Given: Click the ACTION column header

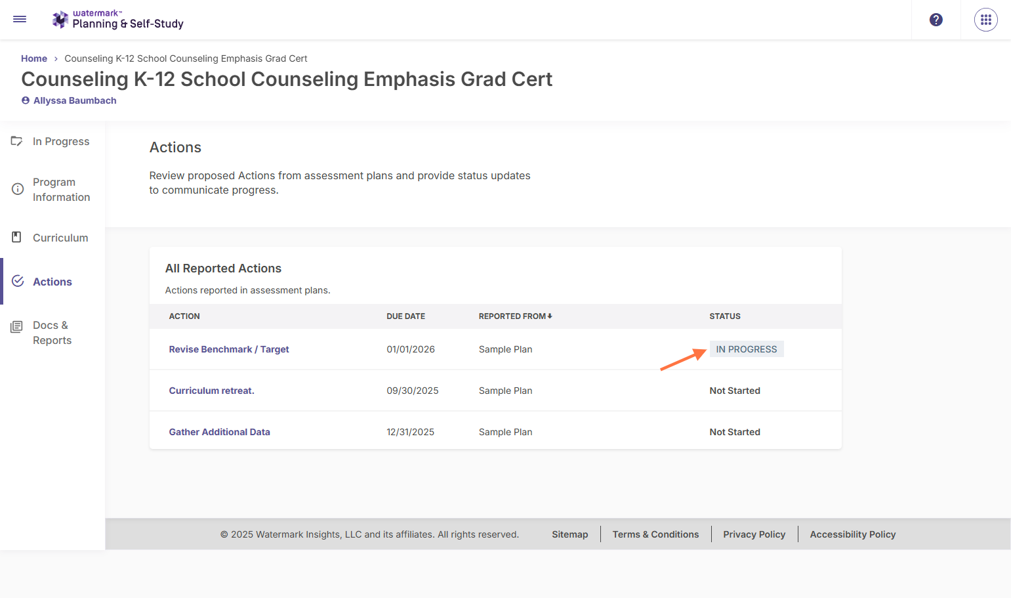Looking at the screenshot, I should 184,316.
